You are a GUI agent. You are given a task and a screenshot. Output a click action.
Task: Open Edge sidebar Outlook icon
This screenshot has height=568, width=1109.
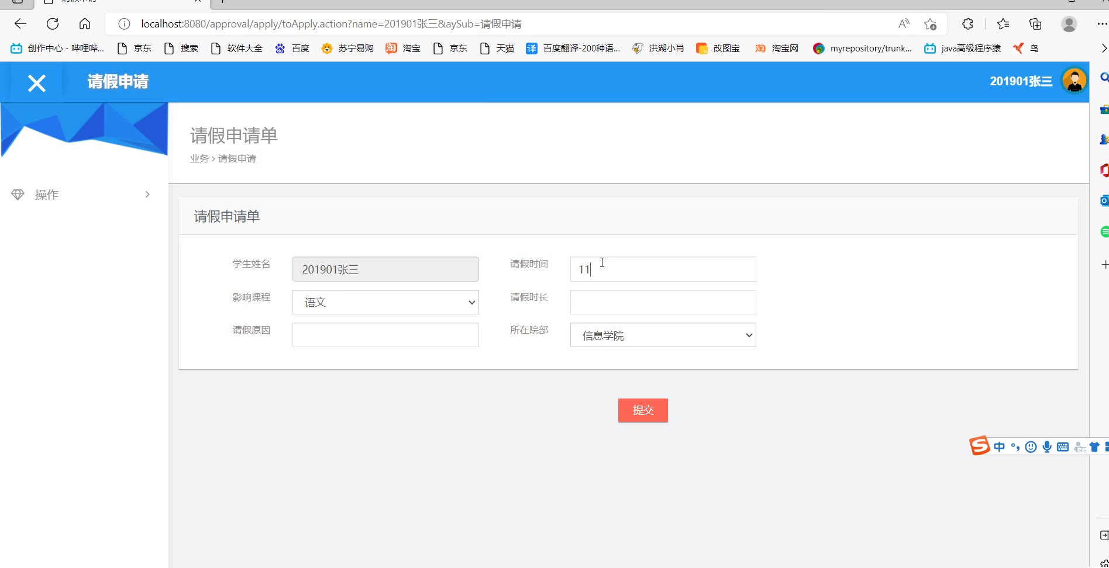pyautogui.click(x=1104, y=200)
